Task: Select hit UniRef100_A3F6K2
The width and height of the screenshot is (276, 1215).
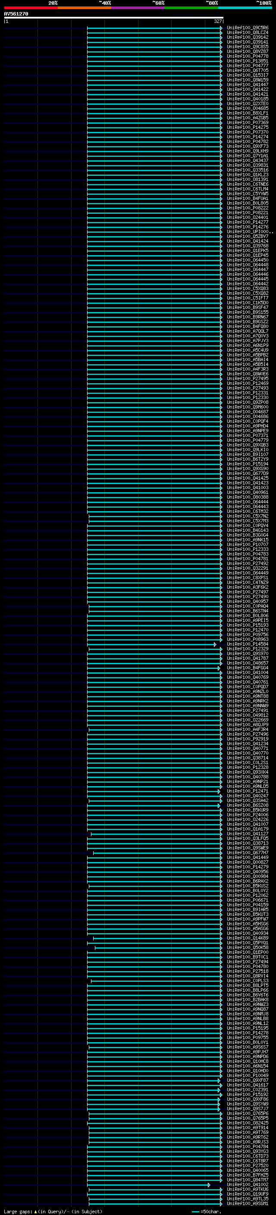Action: [x=247, y=587]
